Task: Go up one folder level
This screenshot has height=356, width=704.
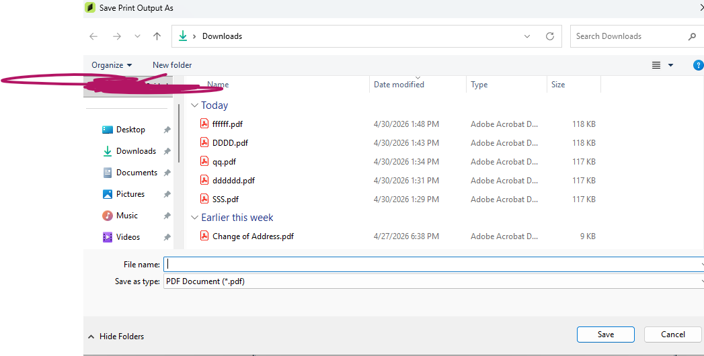Action: tap(157, 36)
